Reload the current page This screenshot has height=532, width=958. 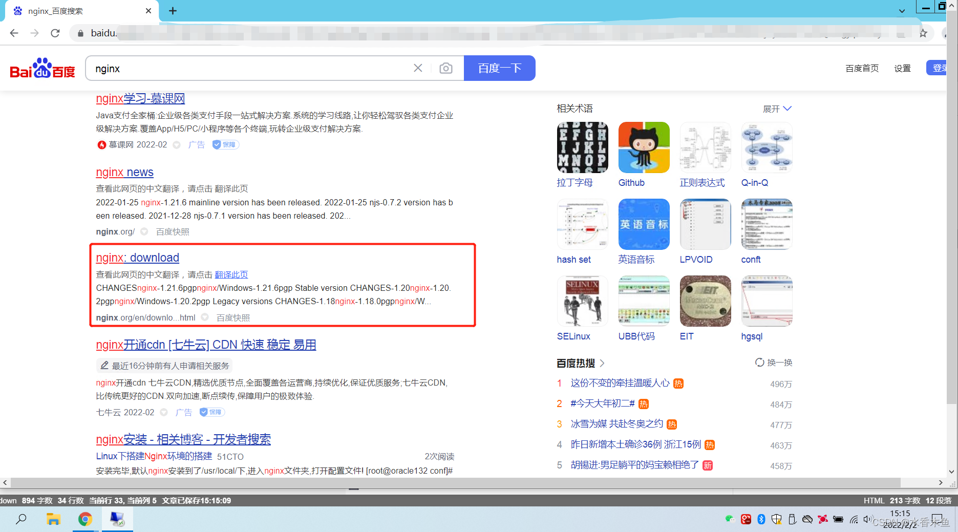55,33
